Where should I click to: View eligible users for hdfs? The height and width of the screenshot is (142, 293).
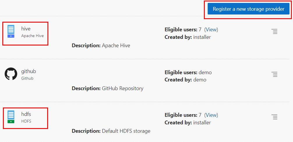[x=211, y=115]
